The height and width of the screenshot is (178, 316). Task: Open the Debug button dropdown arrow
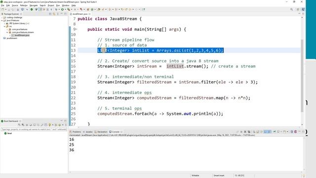(59, 9)
